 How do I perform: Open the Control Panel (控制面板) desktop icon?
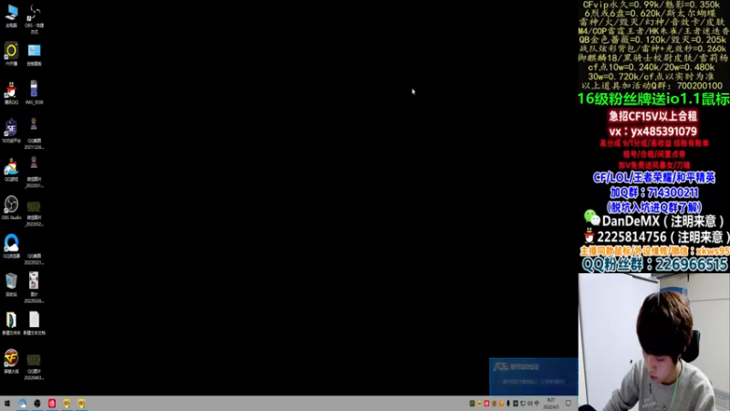(x=34, y=54)
